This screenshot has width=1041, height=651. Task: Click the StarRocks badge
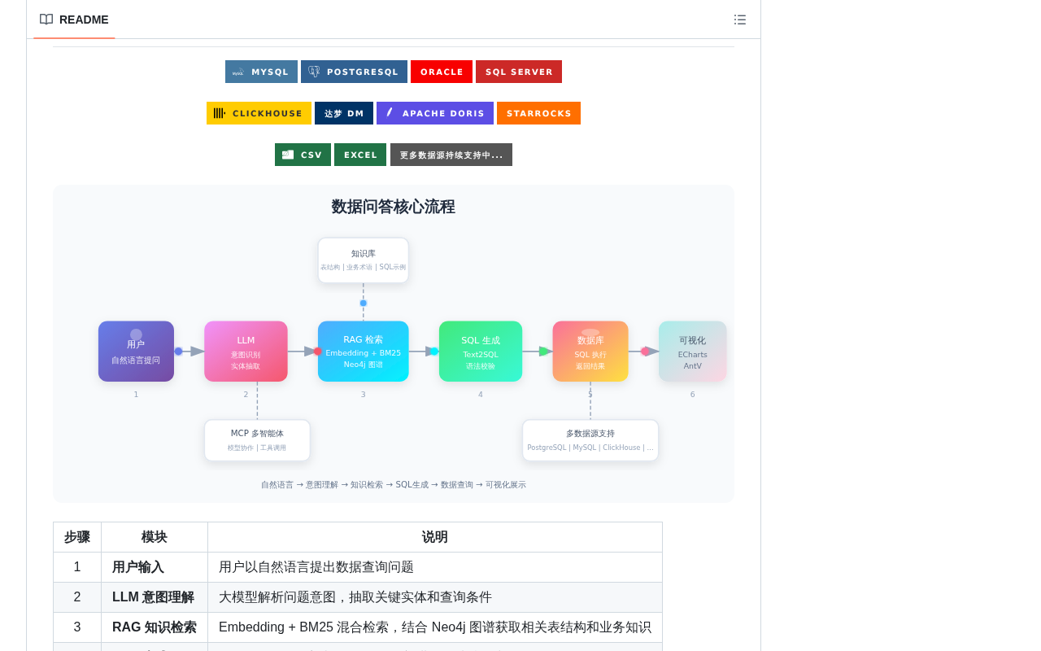pos(538,113)
